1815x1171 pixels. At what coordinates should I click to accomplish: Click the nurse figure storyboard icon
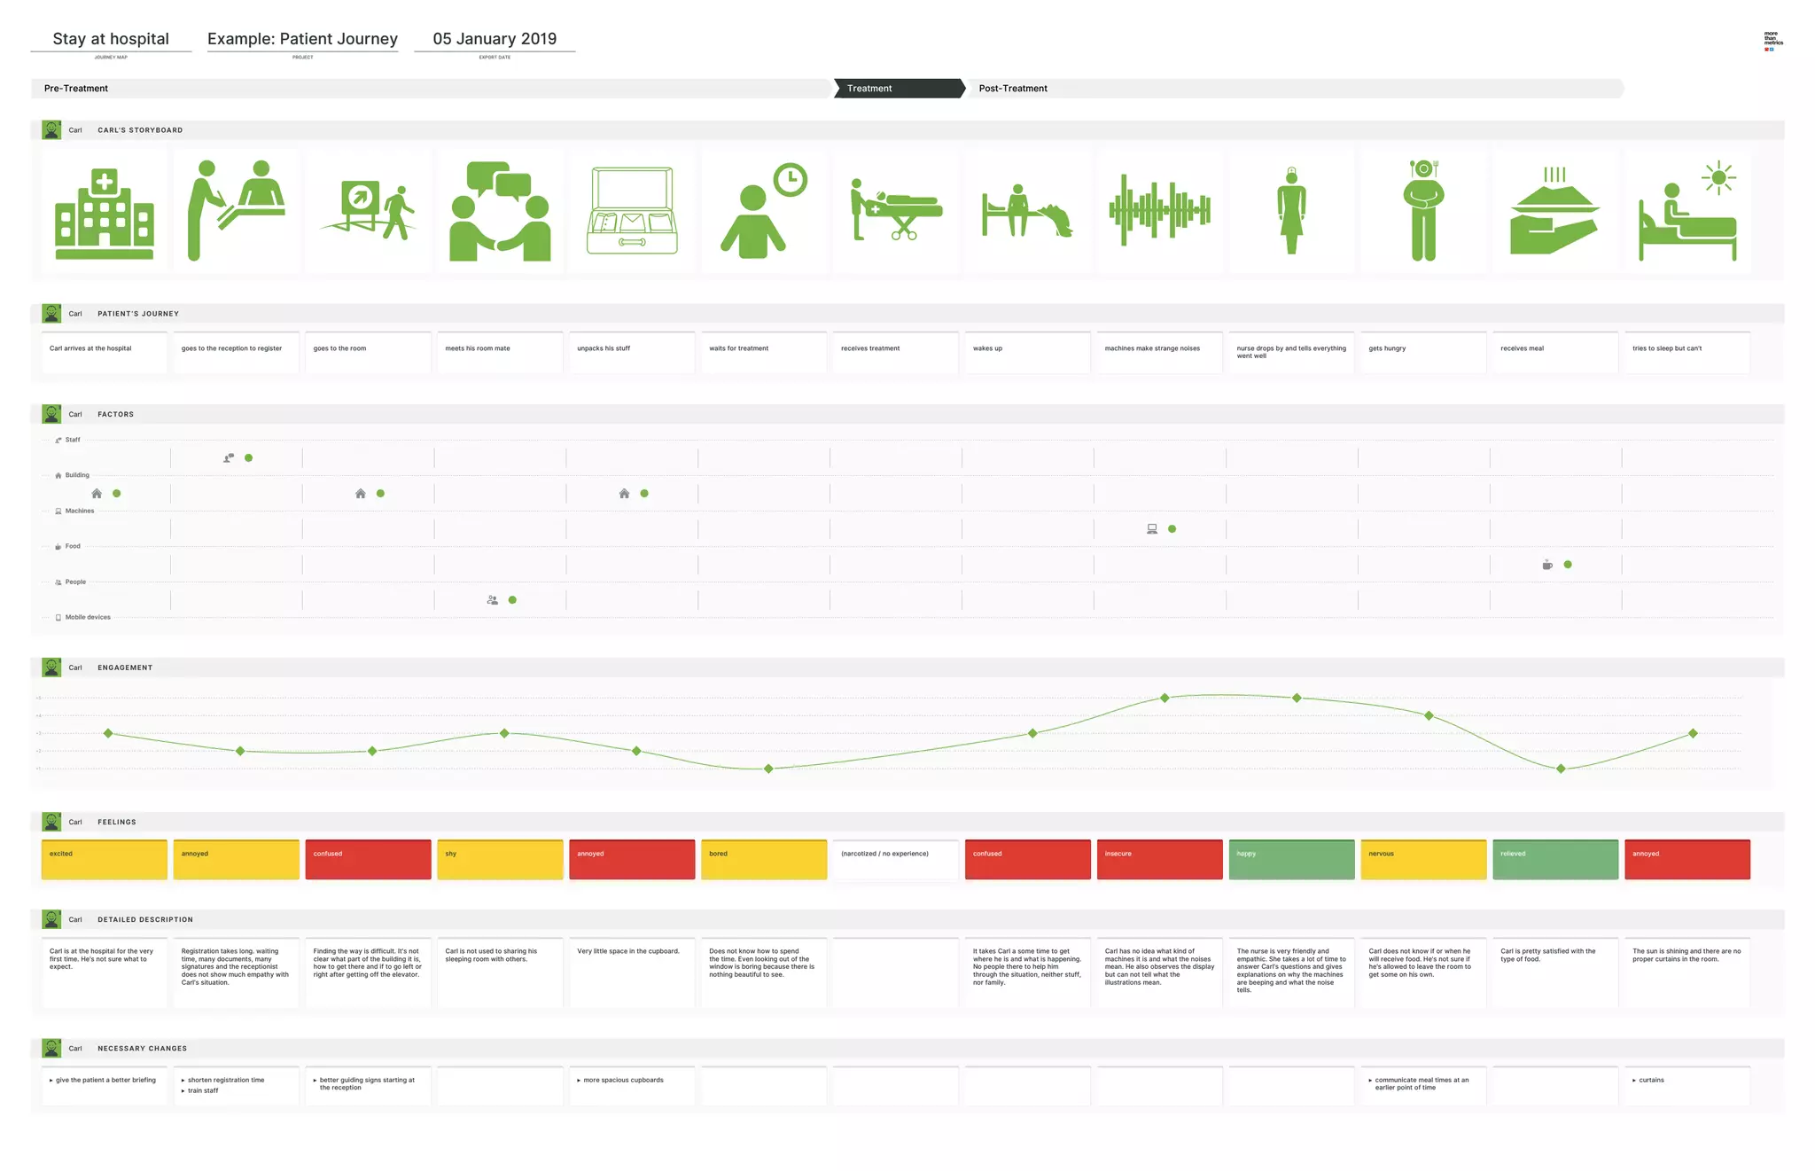tap(1292, 211)
